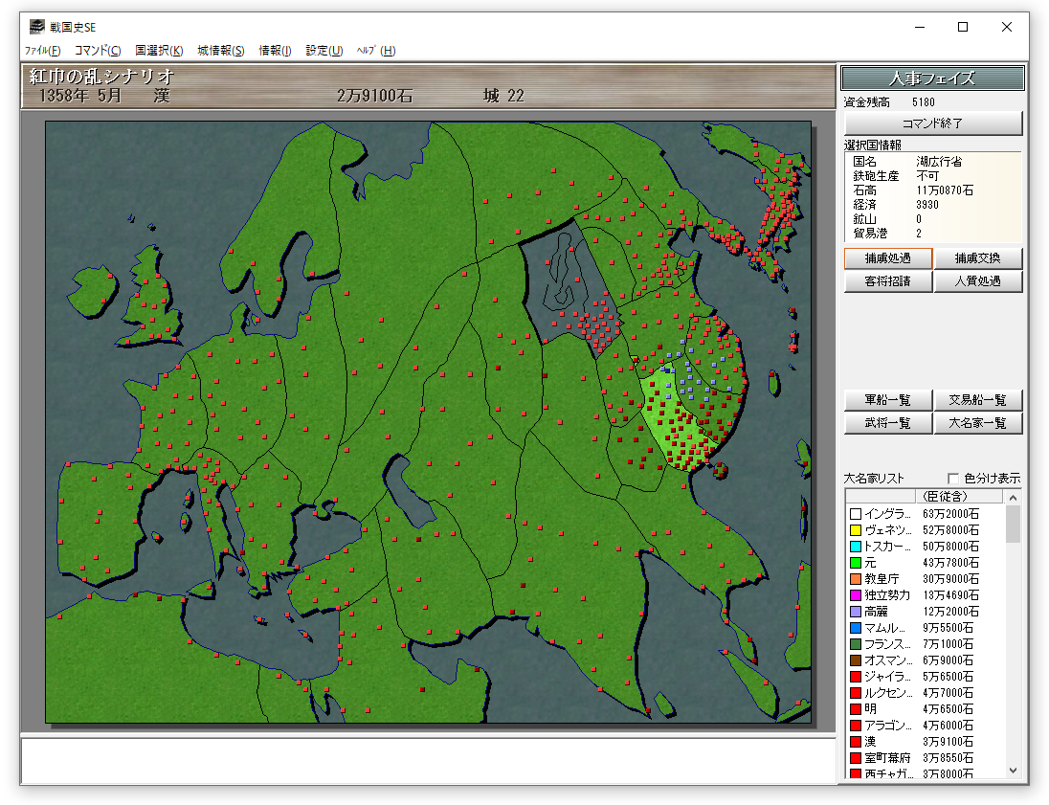
Task: Open the 城情報(S) menu
Action: pos(221,51)
